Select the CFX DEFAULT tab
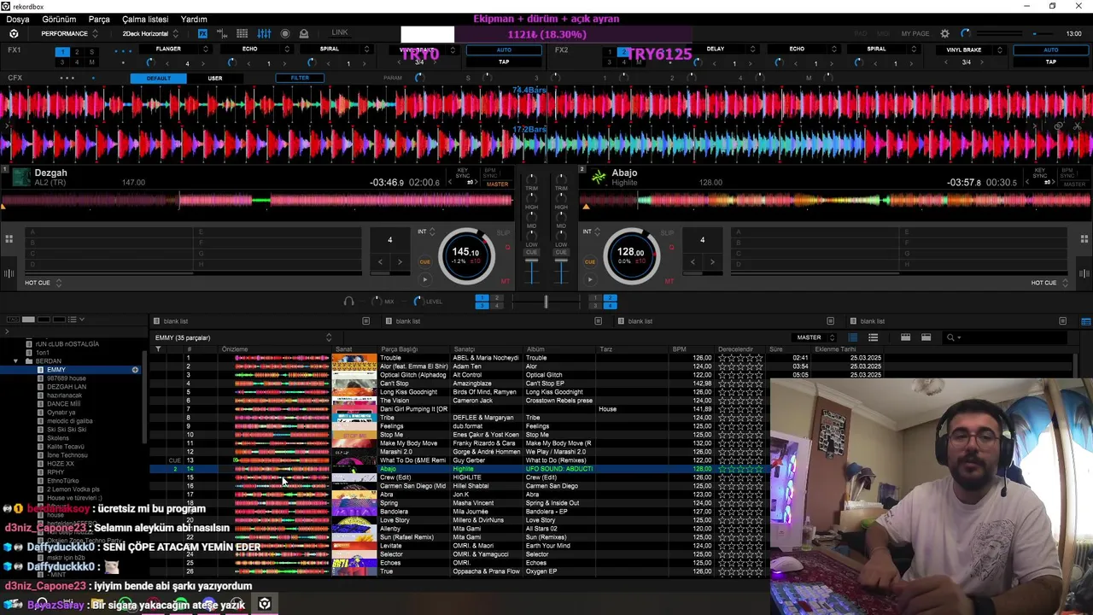 pos(159,78)
